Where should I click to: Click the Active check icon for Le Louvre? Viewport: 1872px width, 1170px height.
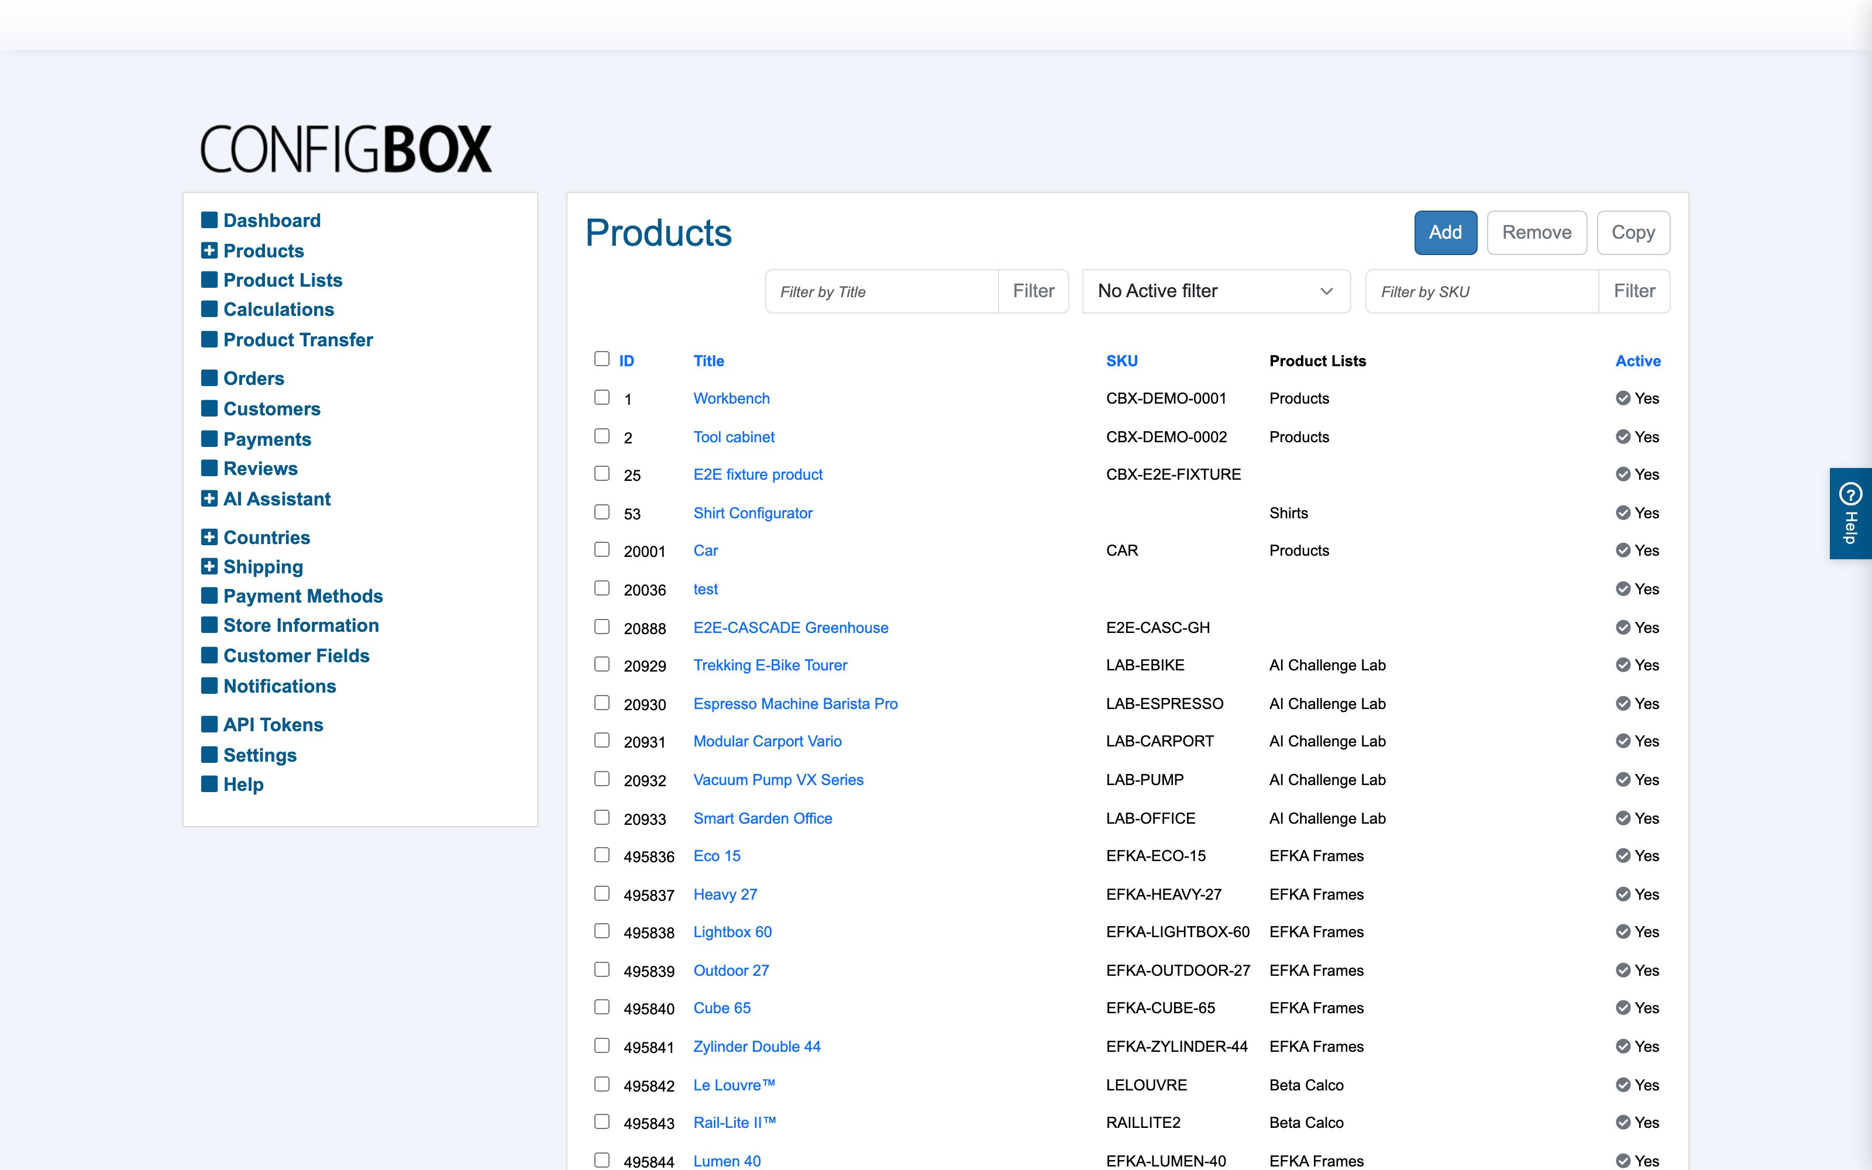click(1623, 1085)
